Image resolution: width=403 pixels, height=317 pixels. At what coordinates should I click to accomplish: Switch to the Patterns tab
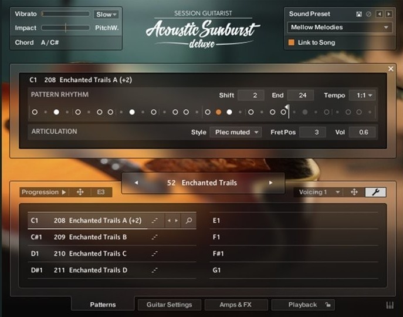pyautogui.click(x=103, y=305)
